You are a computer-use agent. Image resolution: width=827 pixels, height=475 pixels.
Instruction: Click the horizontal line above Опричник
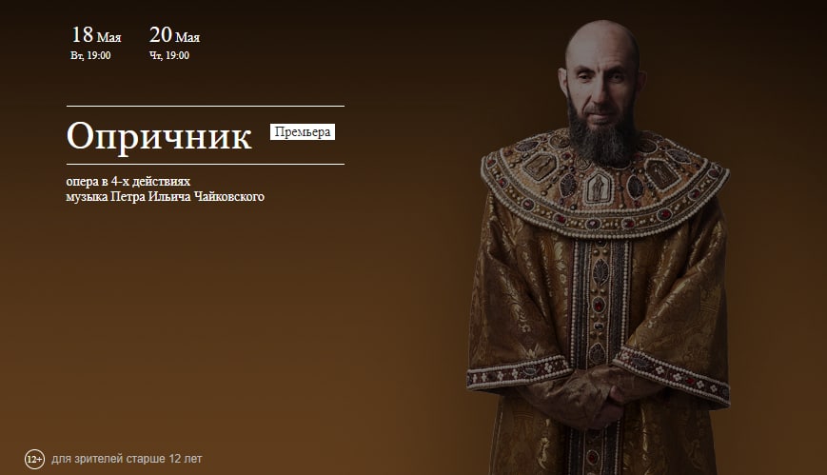click(x=206, y=106)
